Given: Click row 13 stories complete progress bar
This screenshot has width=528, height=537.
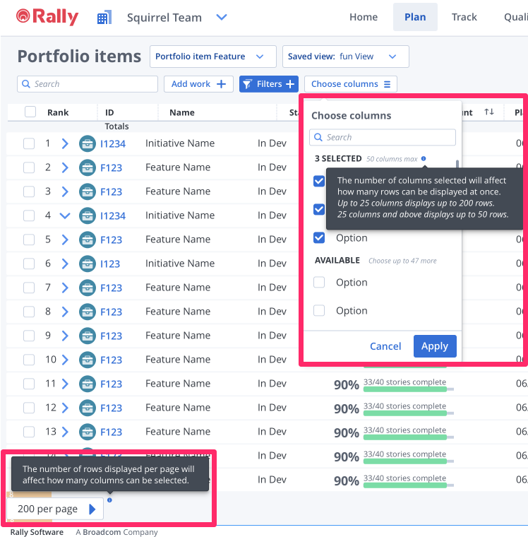Looking at the screenshot, I should pyautogui.click(x=409, y=437).
